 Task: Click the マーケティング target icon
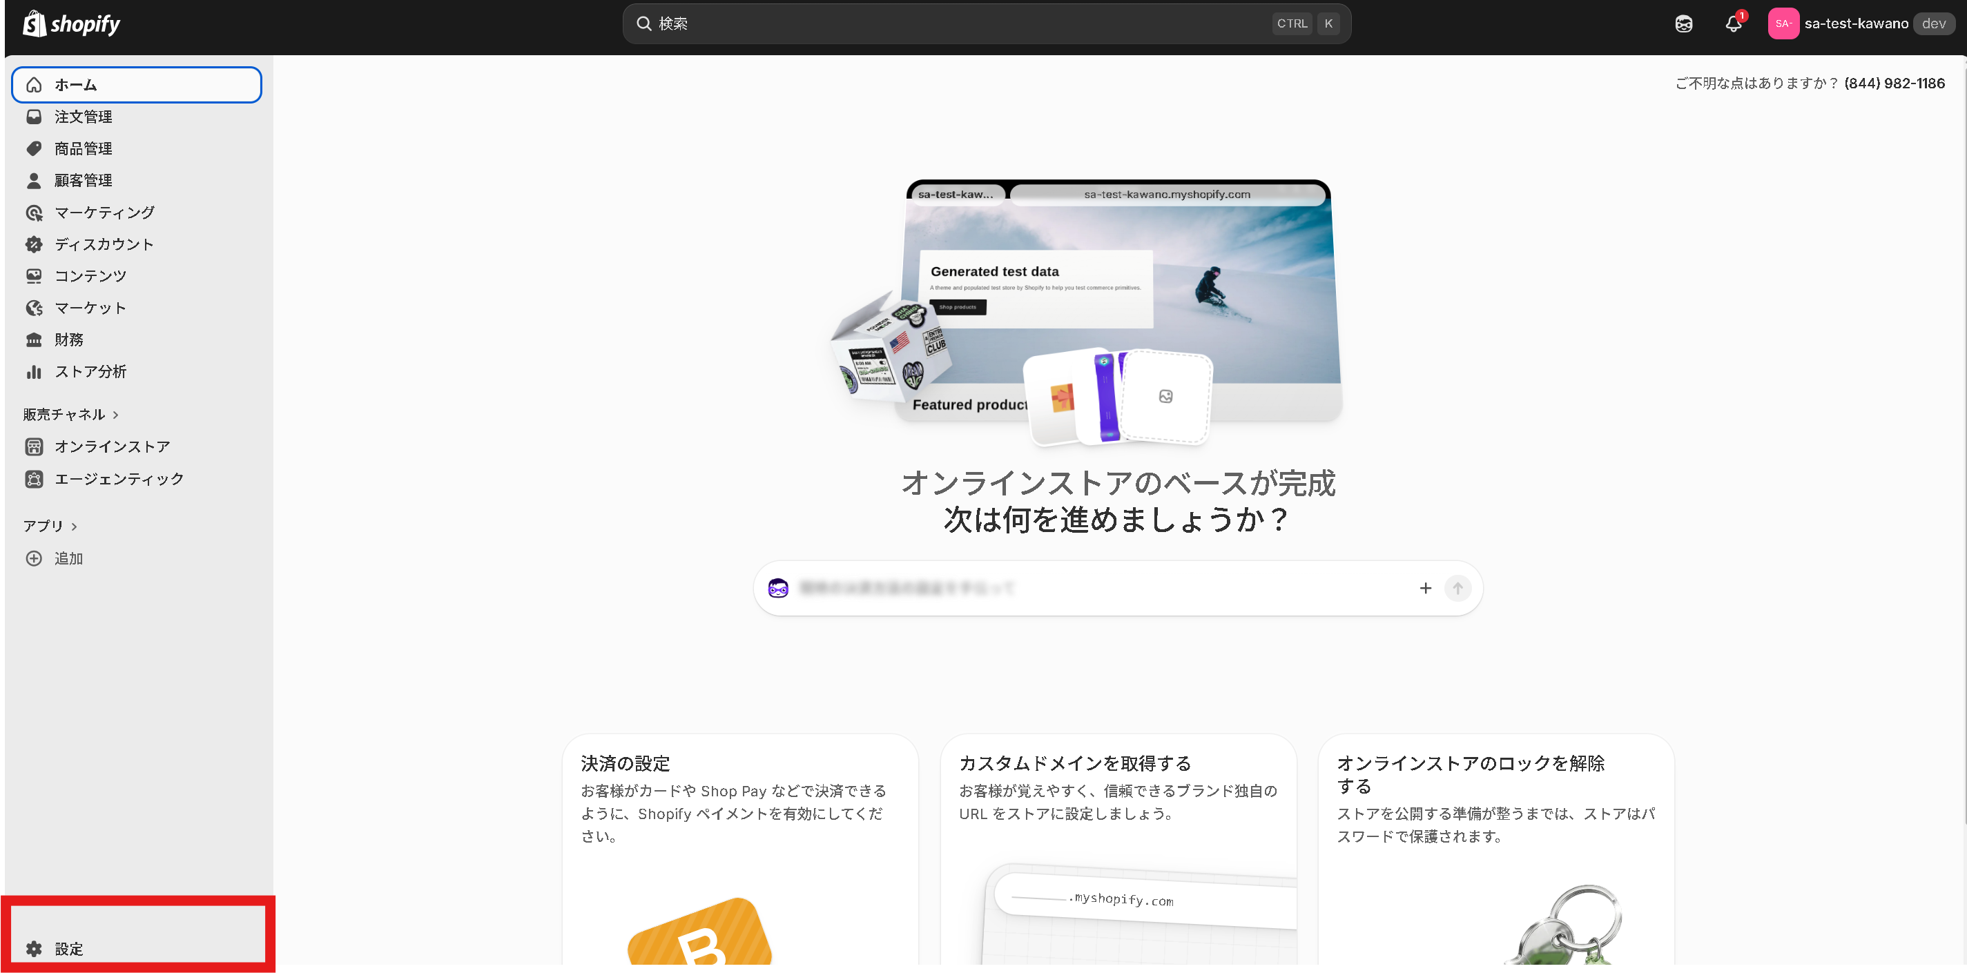click(x=35, y=213)
